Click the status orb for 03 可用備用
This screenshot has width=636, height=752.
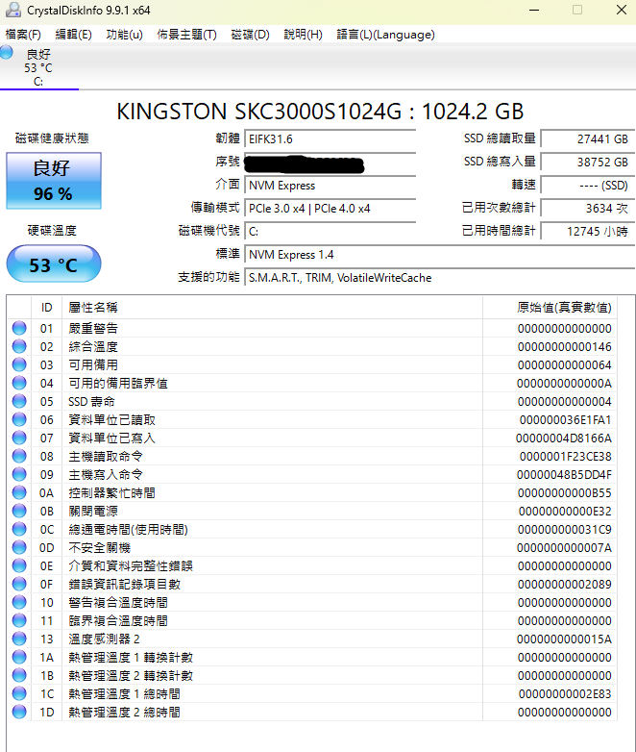pos(19,364)
